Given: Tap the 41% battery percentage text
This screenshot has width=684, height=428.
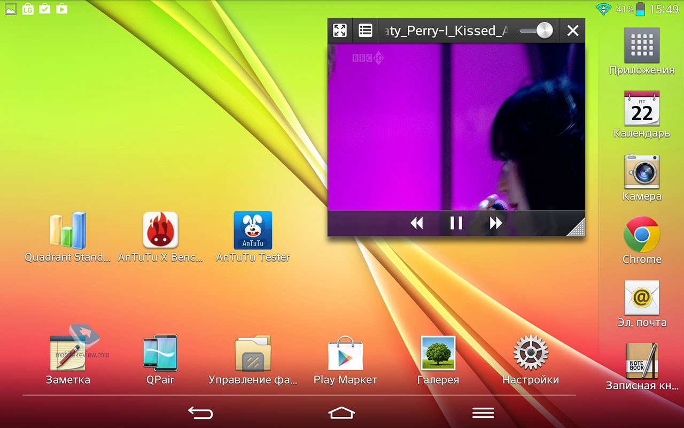Looking at the screenshot, I should pos(625,10).
